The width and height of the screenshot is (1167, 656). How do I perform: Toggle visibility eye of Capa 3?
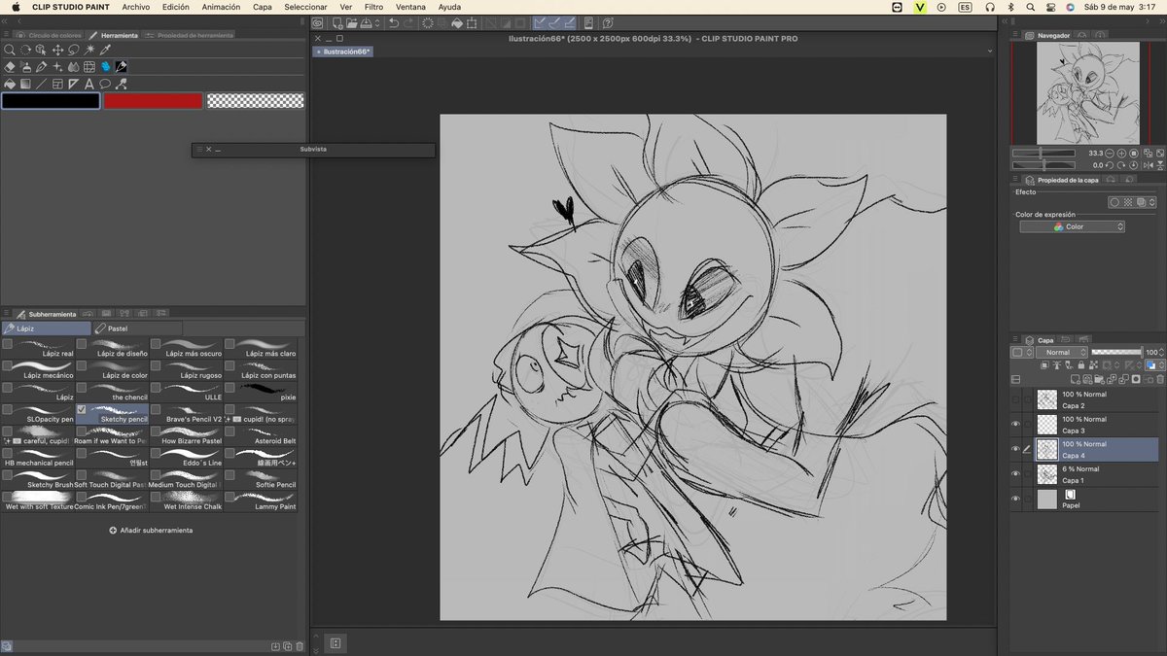1016,424
